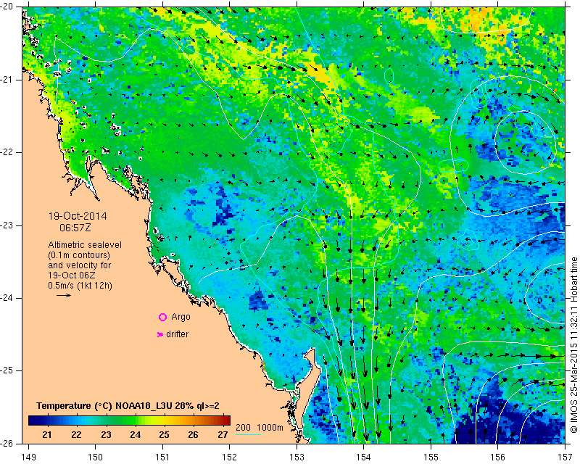Viewport: 580px width, 464px height.
Task: Click the longitude axis label 154
Action: click(364, 457)
